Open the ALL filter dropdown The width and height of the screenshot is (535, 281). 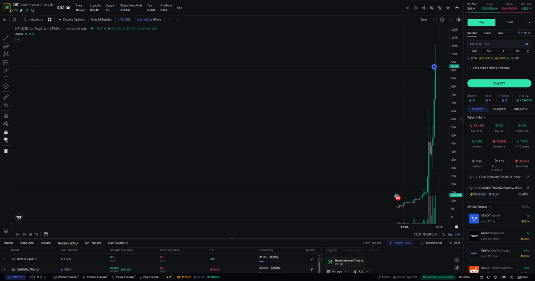(361, 271)
